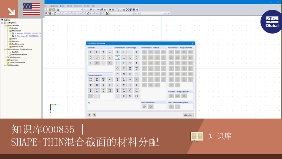The image size is (282, 159).
Task: Click the icon right of the help button
Action: 94,115
